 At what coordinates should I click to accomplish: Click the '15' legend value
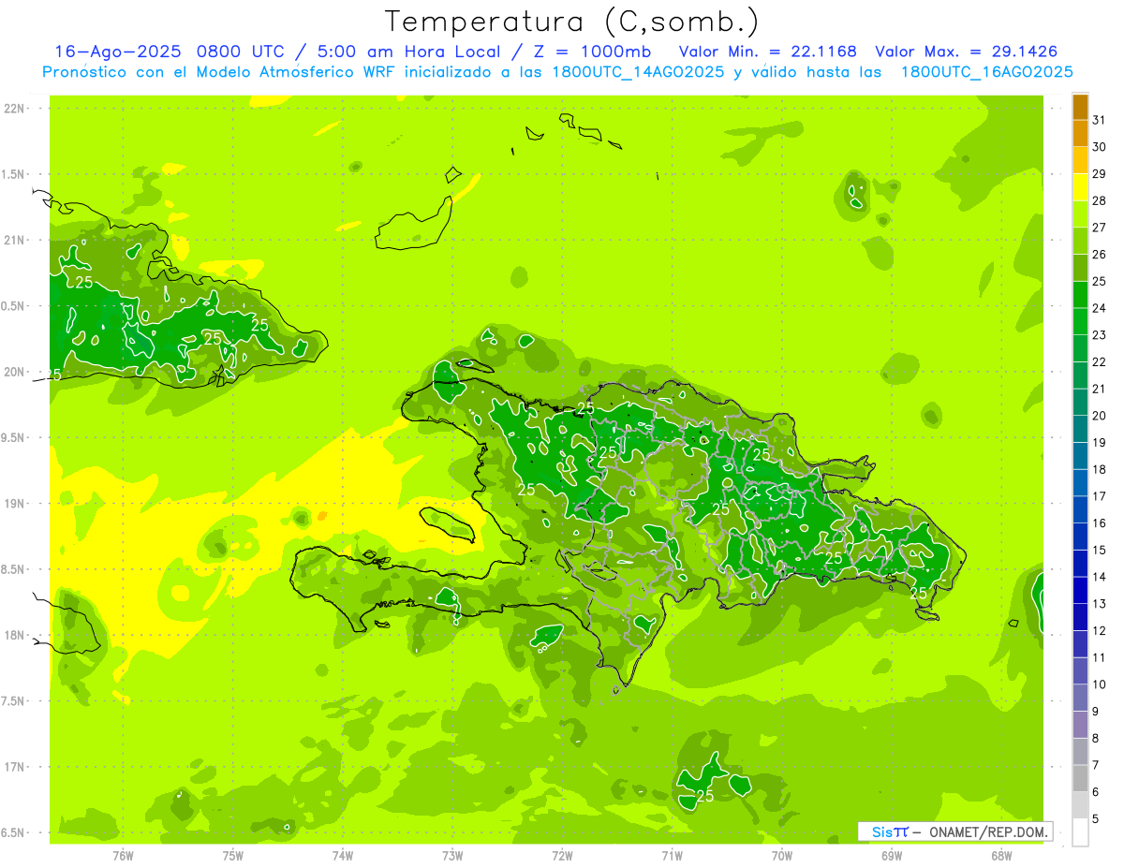(x=1099, y=551)
